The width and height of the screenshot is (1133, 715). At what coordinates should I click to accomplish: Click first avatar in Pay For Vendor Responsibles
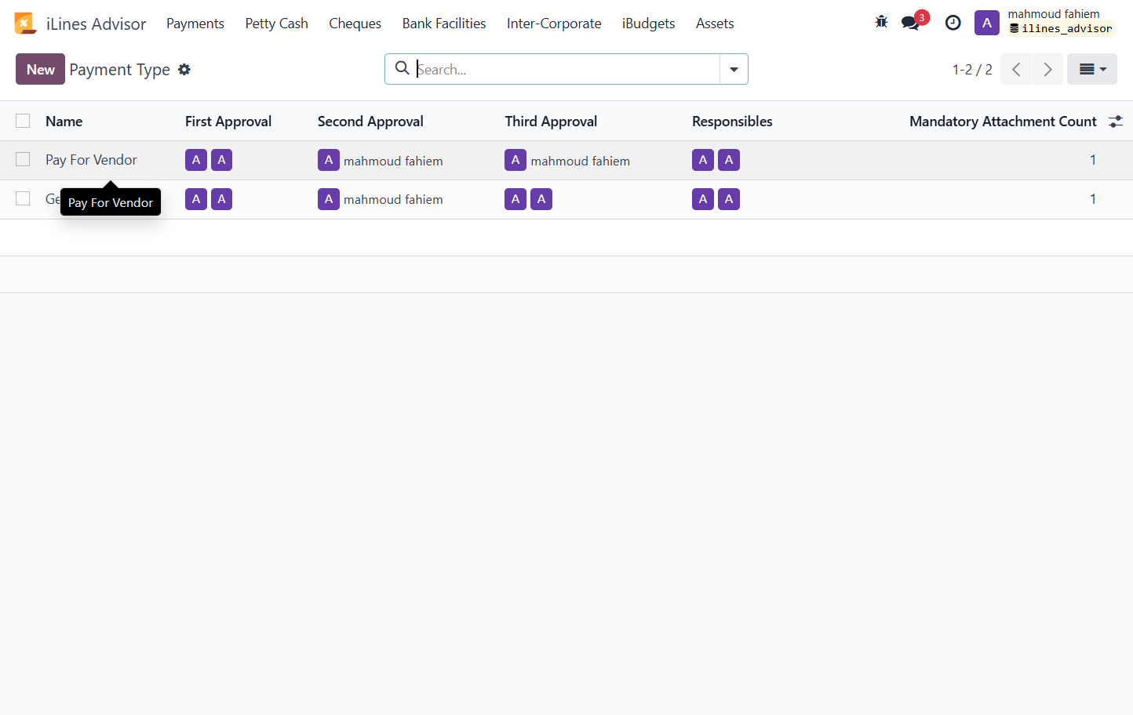click(703, 160)
